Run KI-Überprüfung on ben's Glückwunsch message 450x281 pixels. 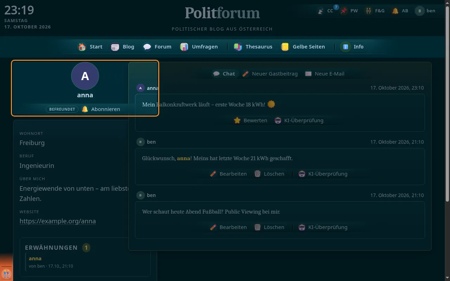pyautogui.click(x=323, y=174)
